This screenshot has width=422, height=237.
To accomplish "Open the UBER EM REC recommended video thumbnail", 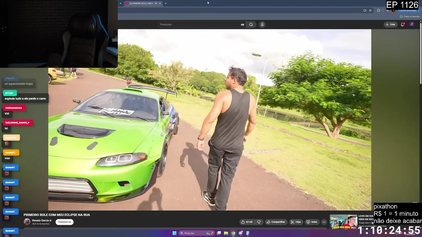I will pyautogui.click(x=344, y=222).
